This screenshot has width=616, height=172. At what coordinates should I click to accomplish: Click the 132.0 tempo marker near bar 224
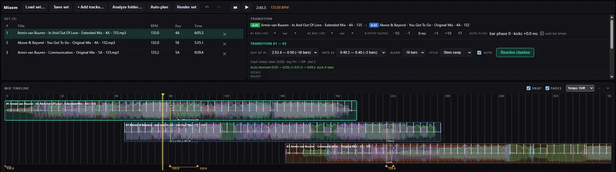392,168
